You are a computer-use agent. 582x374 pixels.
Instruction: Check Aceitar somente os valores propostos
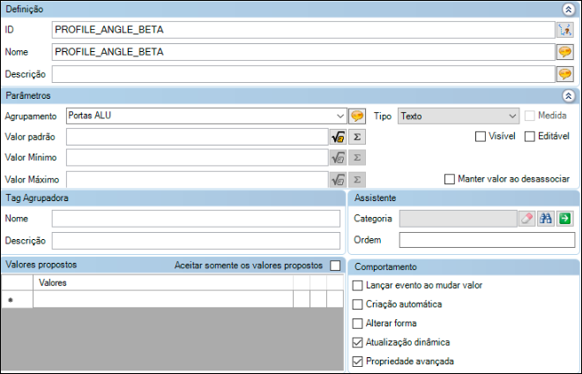pyautogui.click(x=335, y=266)
